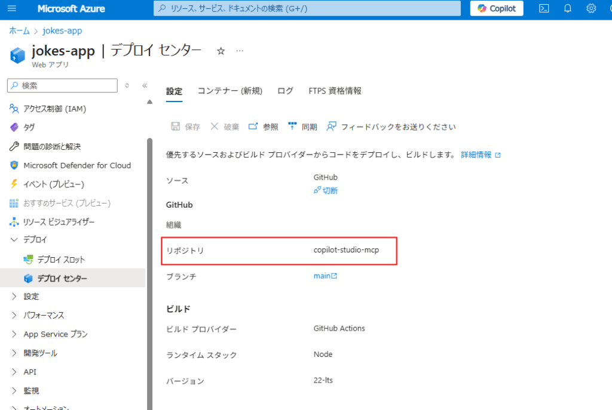Open the notifications bell
Image resolution: width=612 pixels, height=410 pixels.
[568, 8]
